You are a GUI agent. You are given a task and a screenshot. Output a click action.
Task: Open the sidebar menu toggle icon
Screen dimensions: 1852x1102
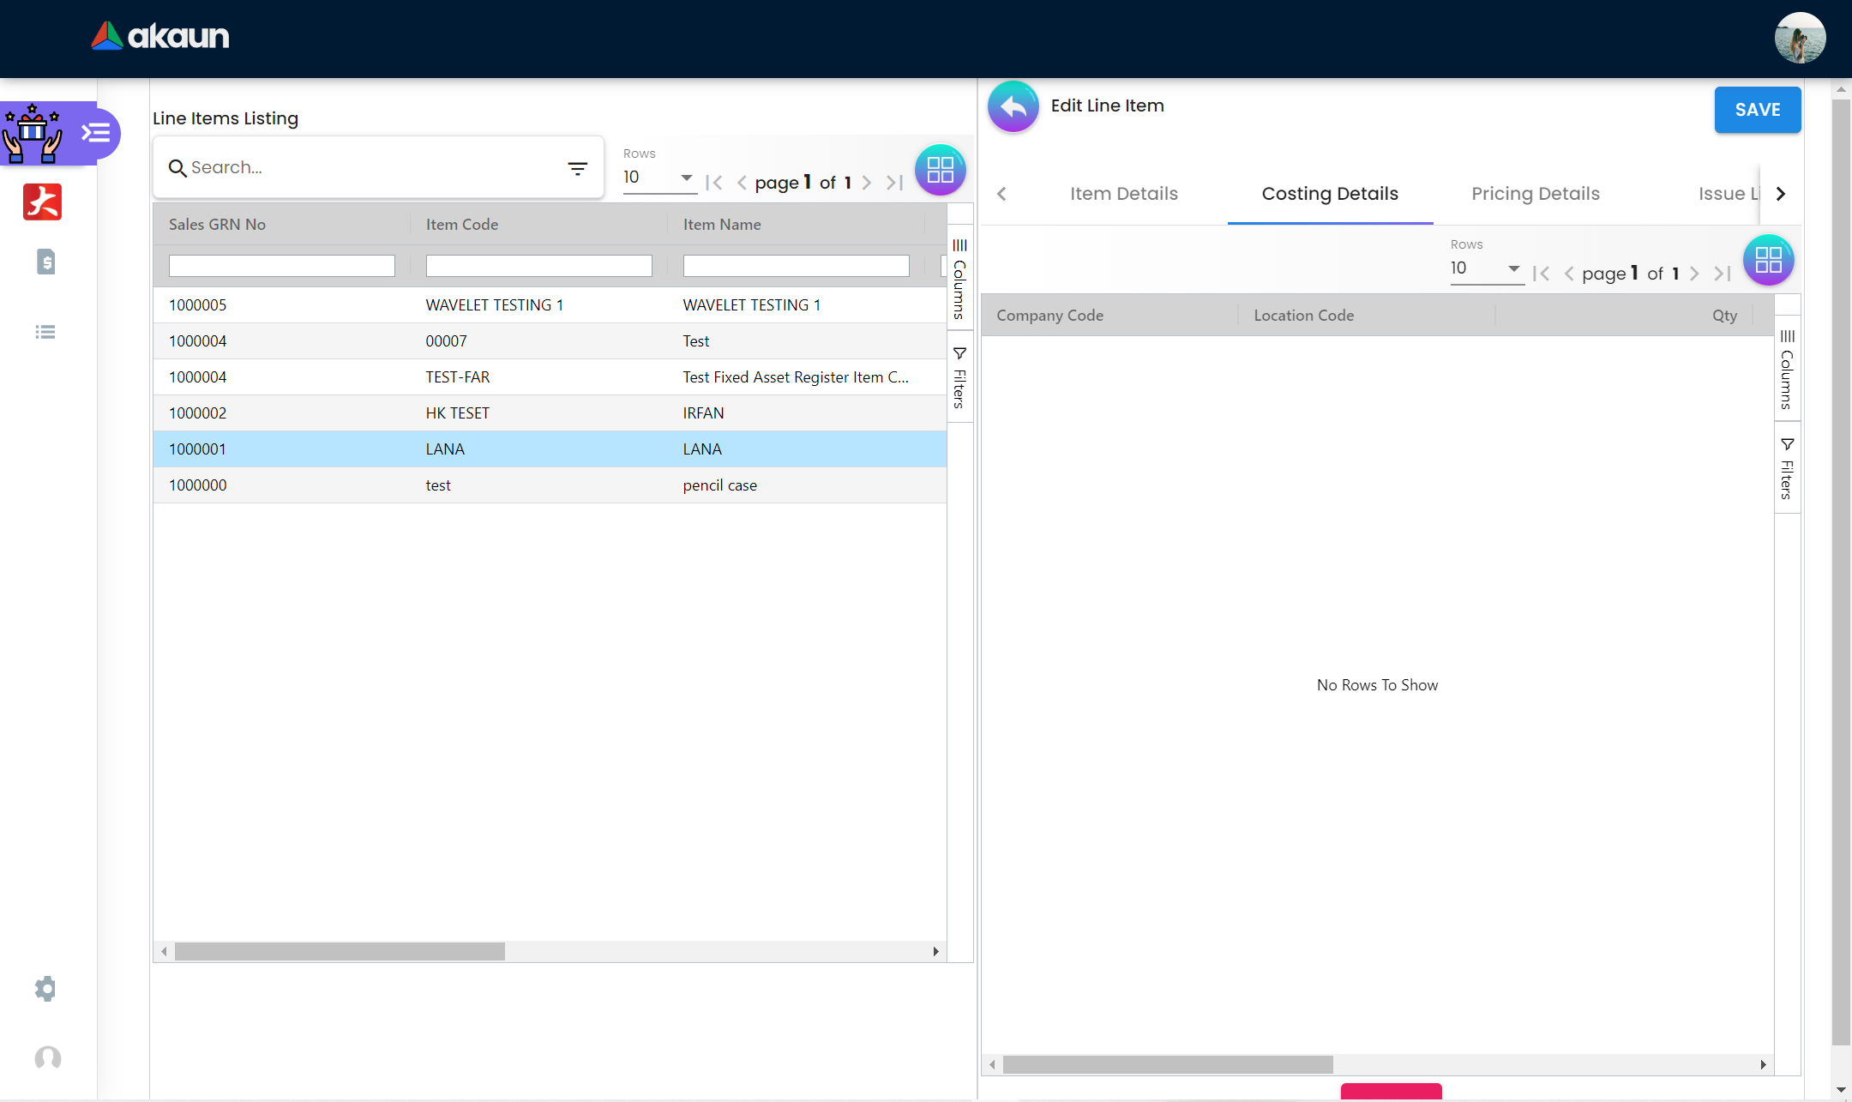(x=96, y=133)
